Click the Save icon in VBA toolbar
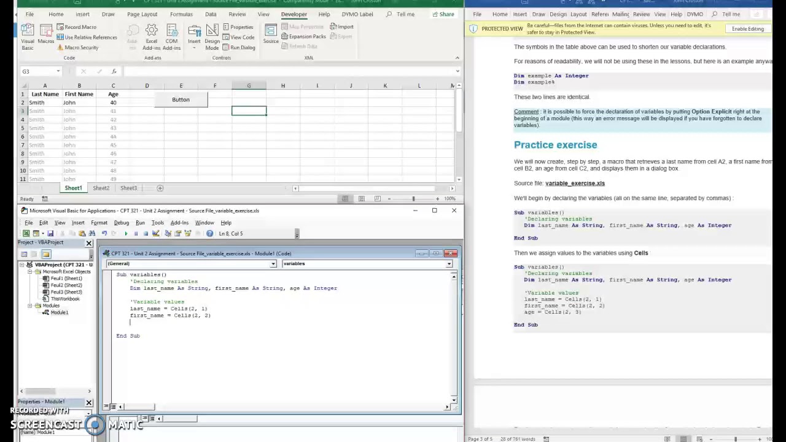This screenshot has height=442, width=786. coord(50,233)
